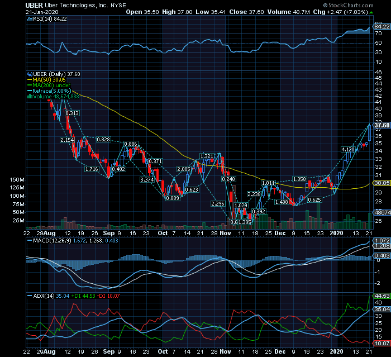Click the 0.392 retrace label
This screenshot has height=357, width=391.
tap(259, 212)
